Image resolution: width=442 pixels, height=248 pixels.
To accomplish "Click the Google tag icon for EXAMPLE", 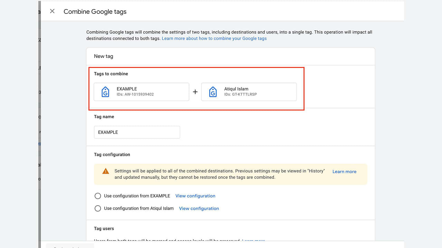I will (x=105, y=92).
